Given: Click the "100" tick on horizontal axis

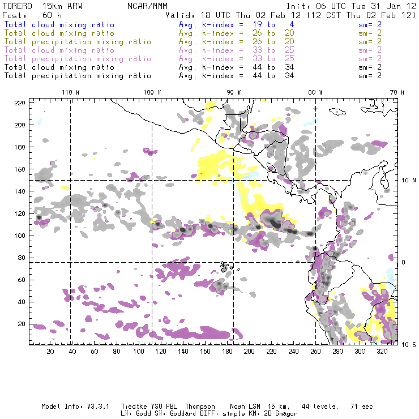Looking at the screenshot, I should tap(139, 352).
